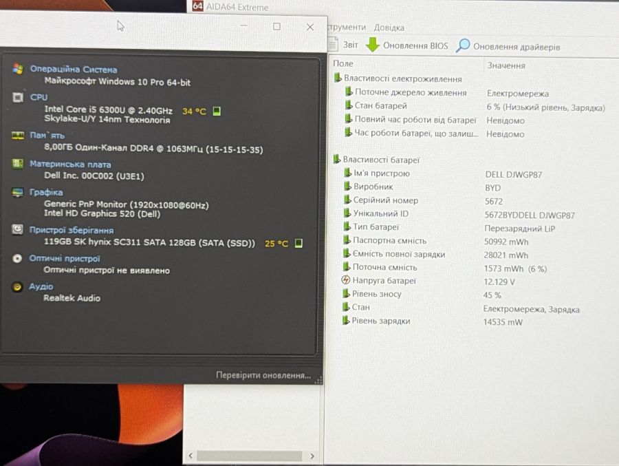Open the Оптичні пристрої section link
This screenshot has width=619, height=466.
65,259
